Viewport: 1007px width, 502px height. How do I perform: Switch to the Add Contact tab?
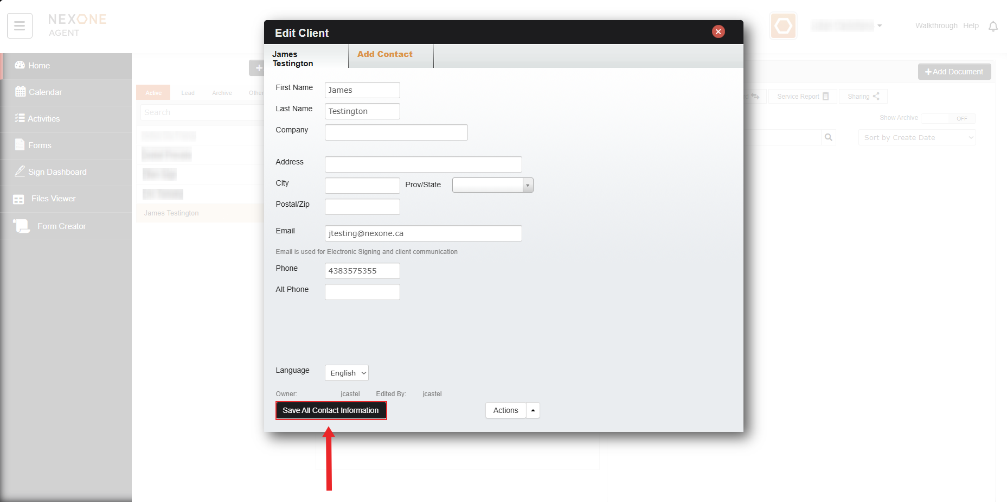tap(384, 54)
